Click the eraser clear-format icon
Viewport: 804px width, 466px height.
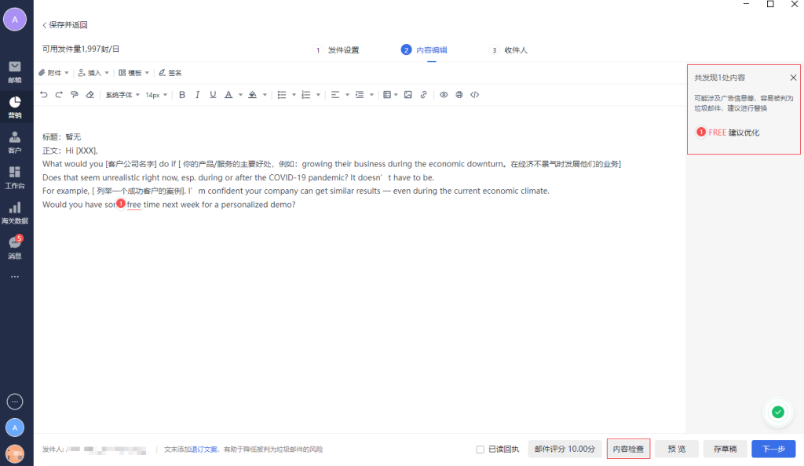tap(90, 95)
